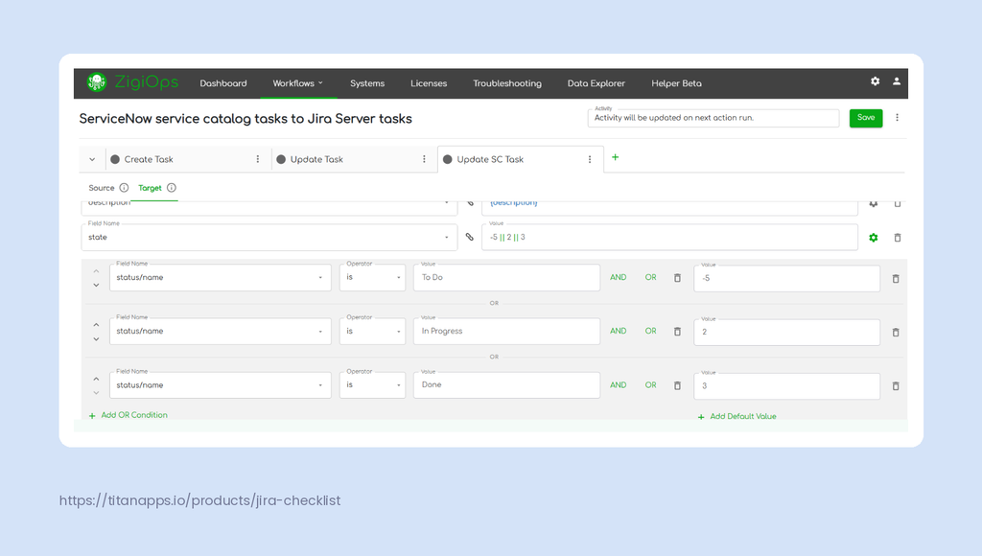Open Operator dropdown in In Progress row
The image size is (982, 556).
coord(373,332)
